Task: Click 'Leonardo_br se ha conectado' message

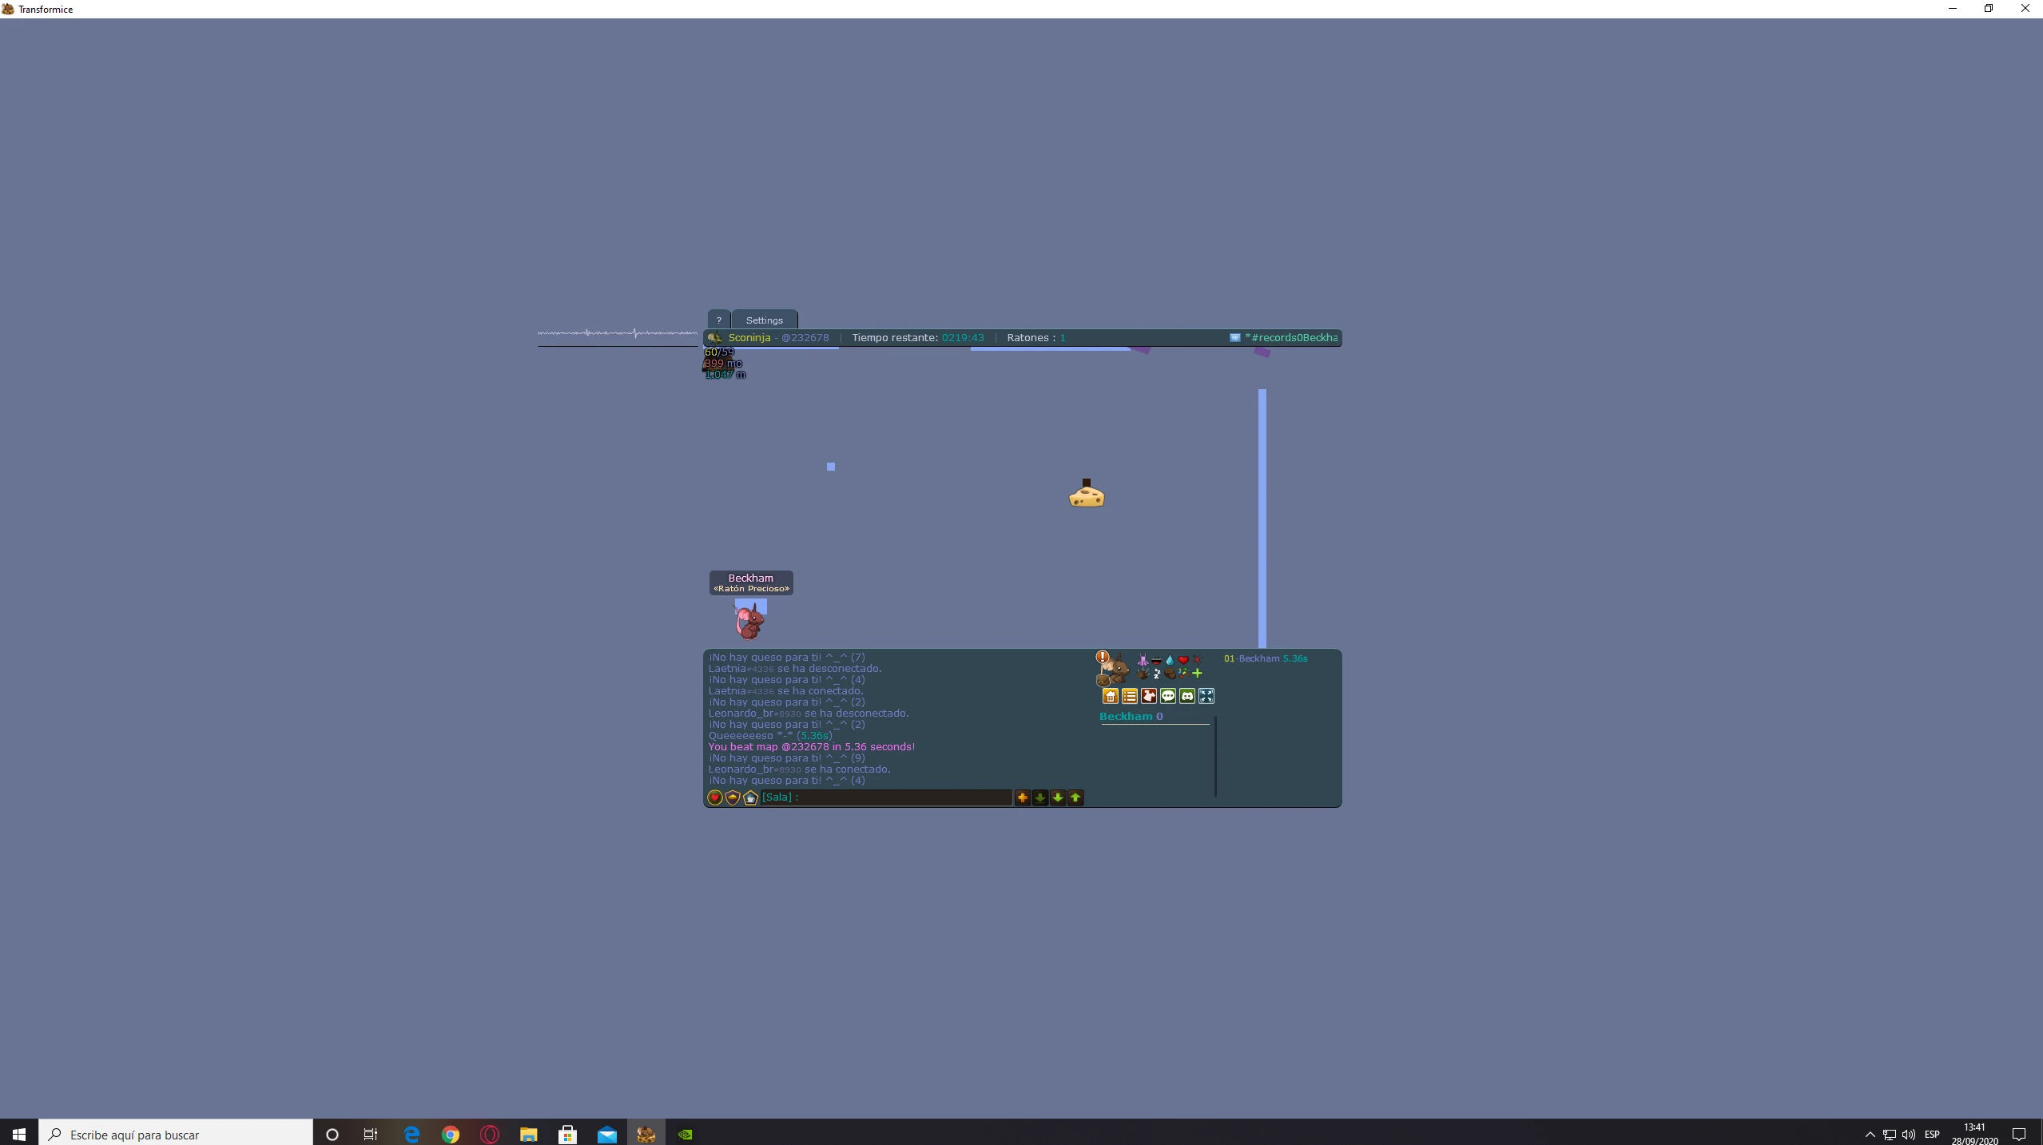Action: 799,769
